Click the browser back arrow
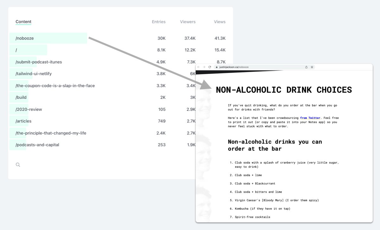Image resolution: width=380 pixels, height=230 pixels. pos(199,67)
